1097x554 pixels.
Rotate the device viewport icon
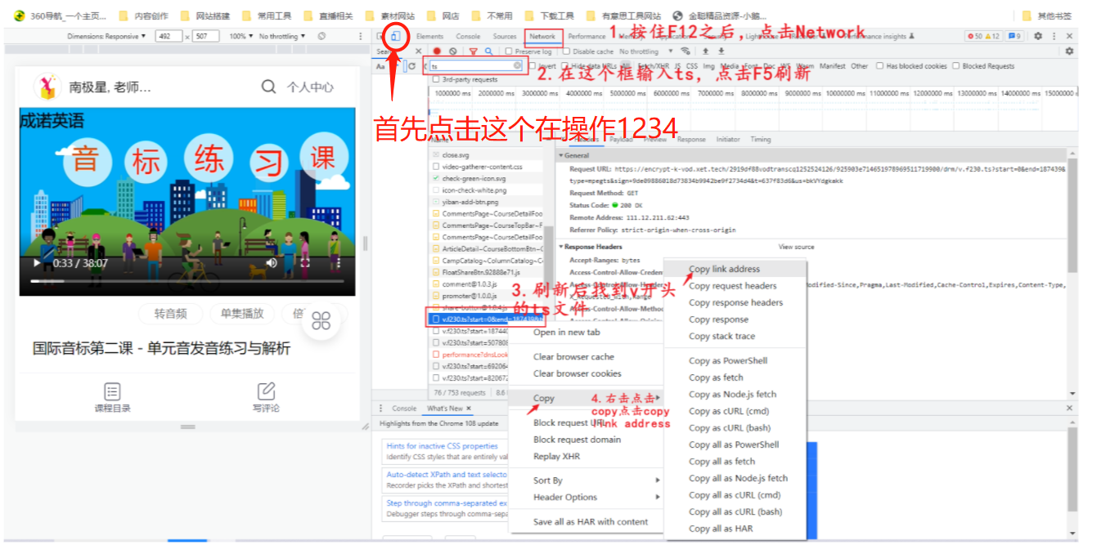click(321, 36)
